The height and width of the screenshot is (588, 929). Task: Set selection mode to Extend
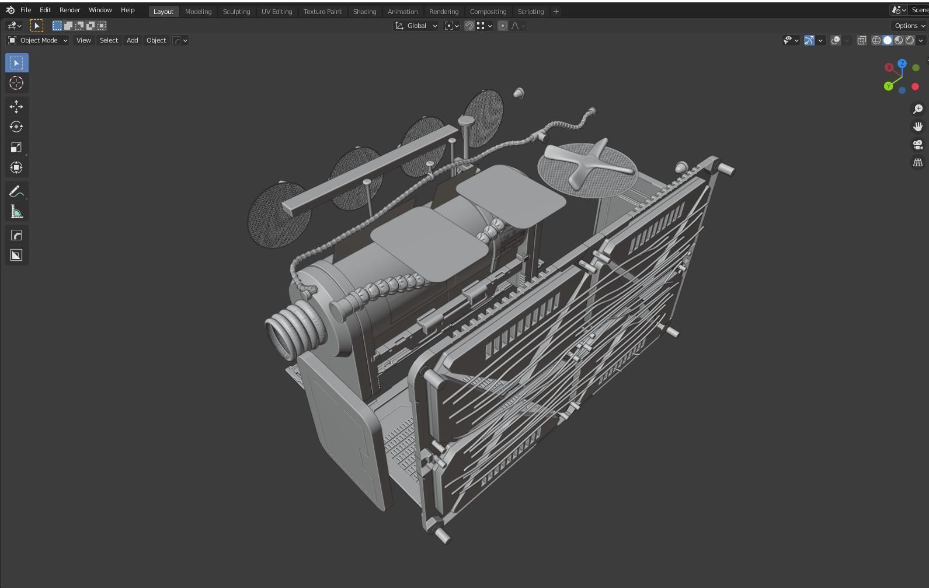pyautogui.click(x=68, y=26)
